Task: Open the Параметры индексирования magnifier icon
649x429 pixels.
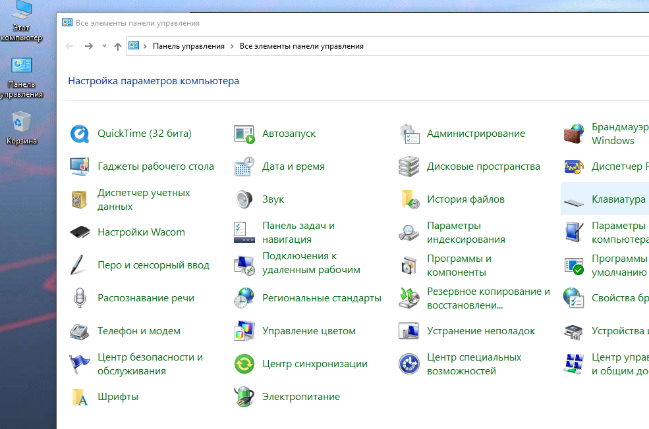Action: (x=409, y=232)
